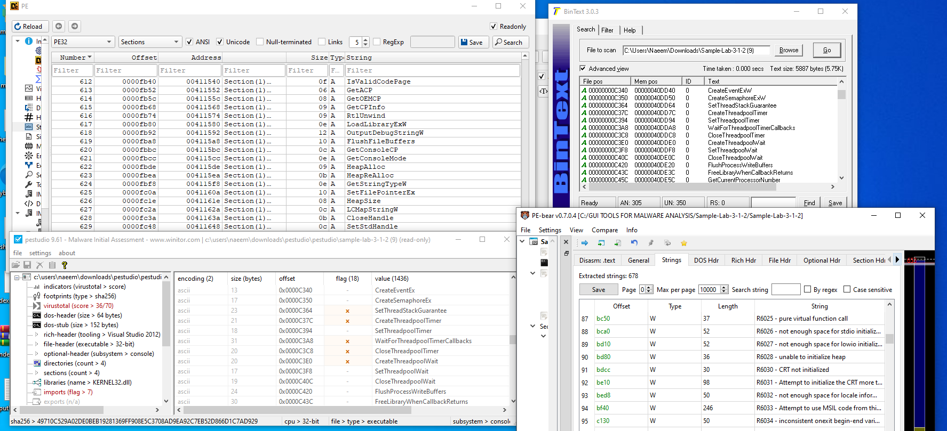Enable the Null-terminated checkbox
Viewport: 947px width, 431px height.
(260, 42)
